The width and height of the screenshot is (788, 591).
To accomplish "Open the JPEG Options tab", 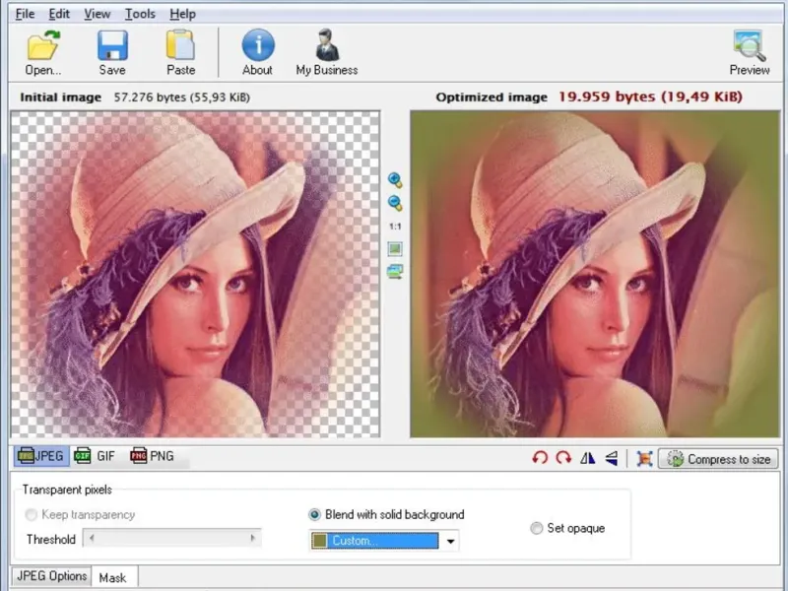I will pos(52,576).
